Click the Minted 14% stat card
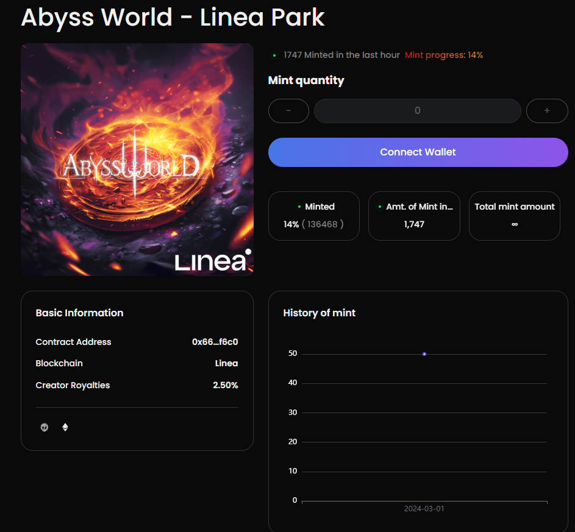 tap(314, 216)
